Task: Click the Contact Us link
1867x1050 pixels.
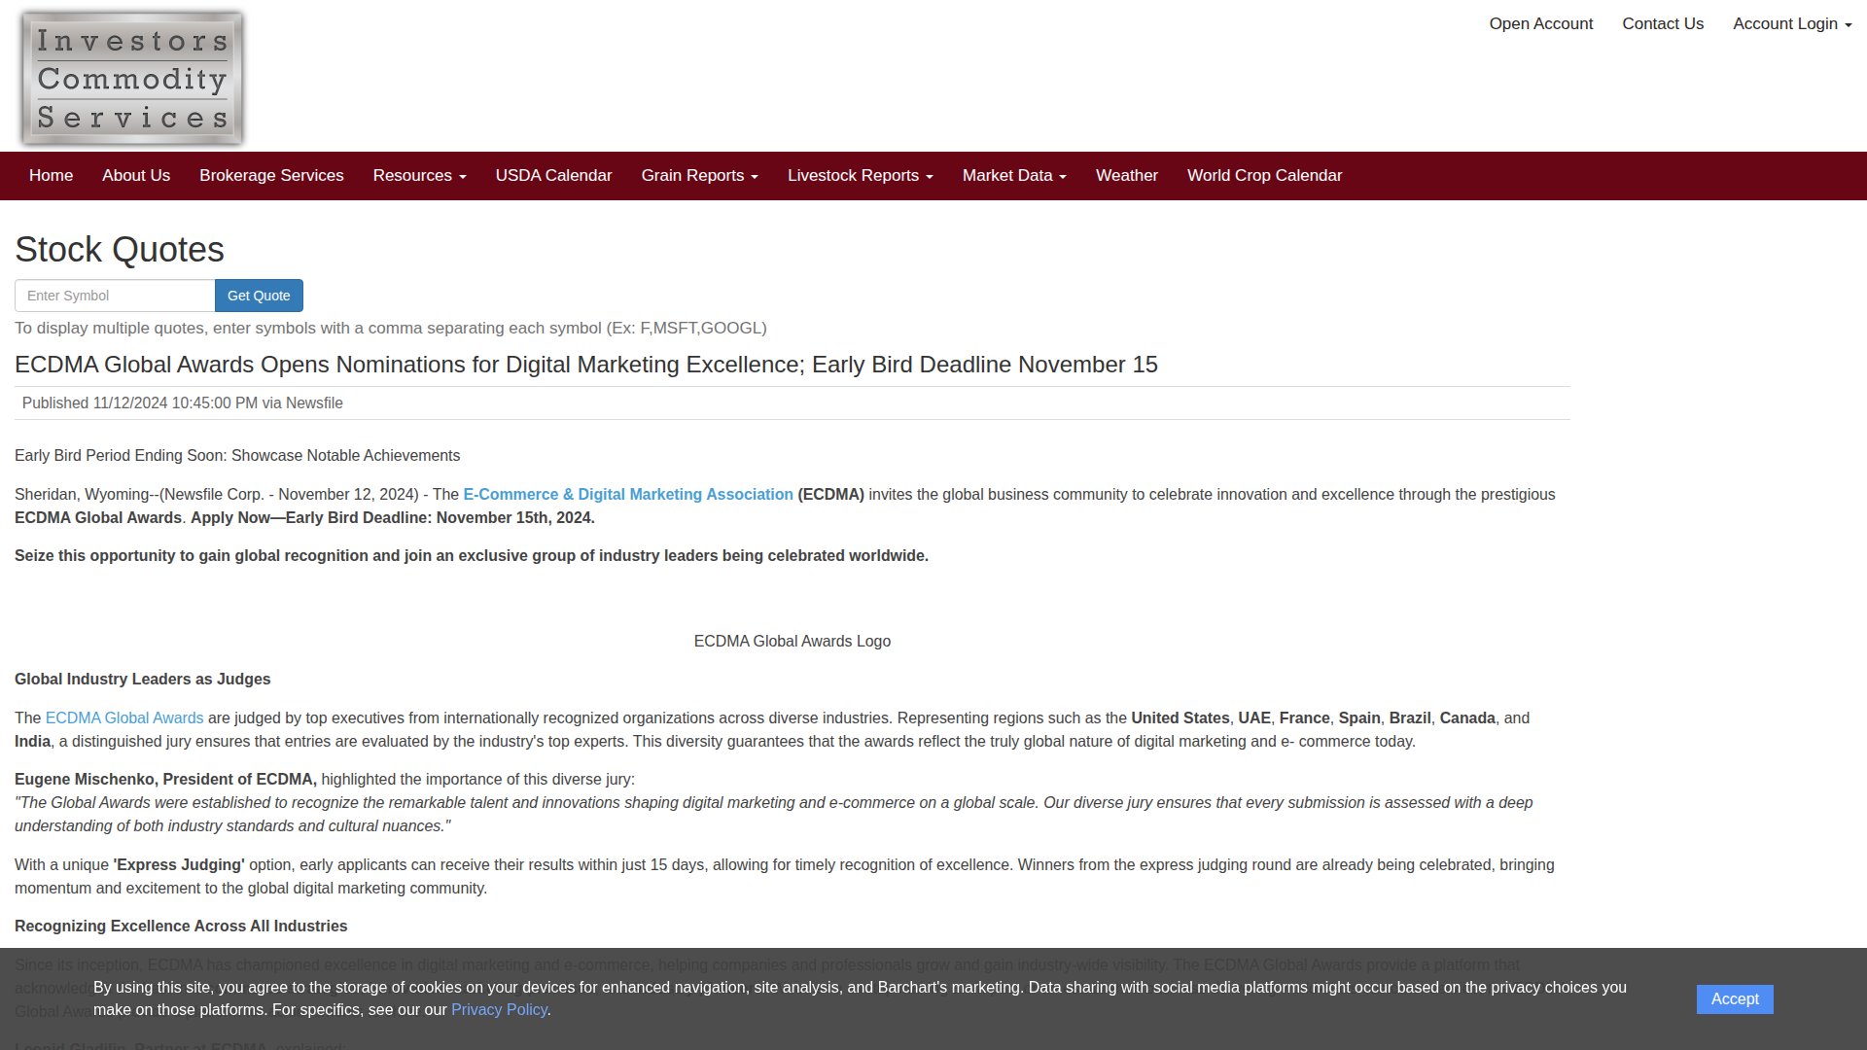Action: [x=1662, y=23]
